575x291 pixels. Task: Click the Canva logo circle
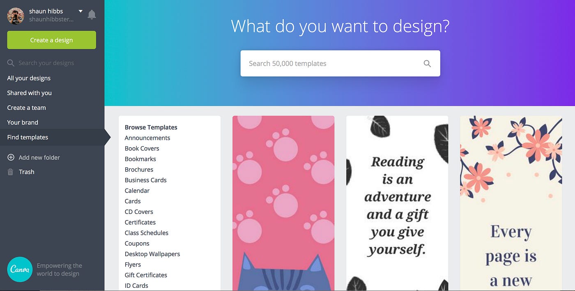[20, 269]
